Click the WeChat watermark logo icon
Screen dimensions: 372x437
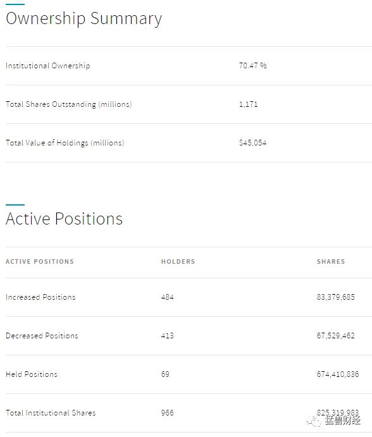pos(314,421)
